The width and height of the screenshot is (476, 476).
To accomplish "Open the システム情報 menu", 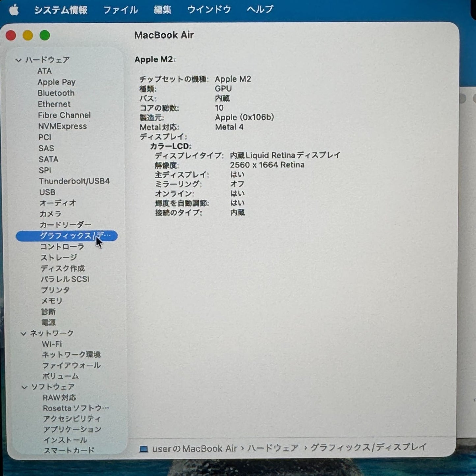I will tap(61, 10).
